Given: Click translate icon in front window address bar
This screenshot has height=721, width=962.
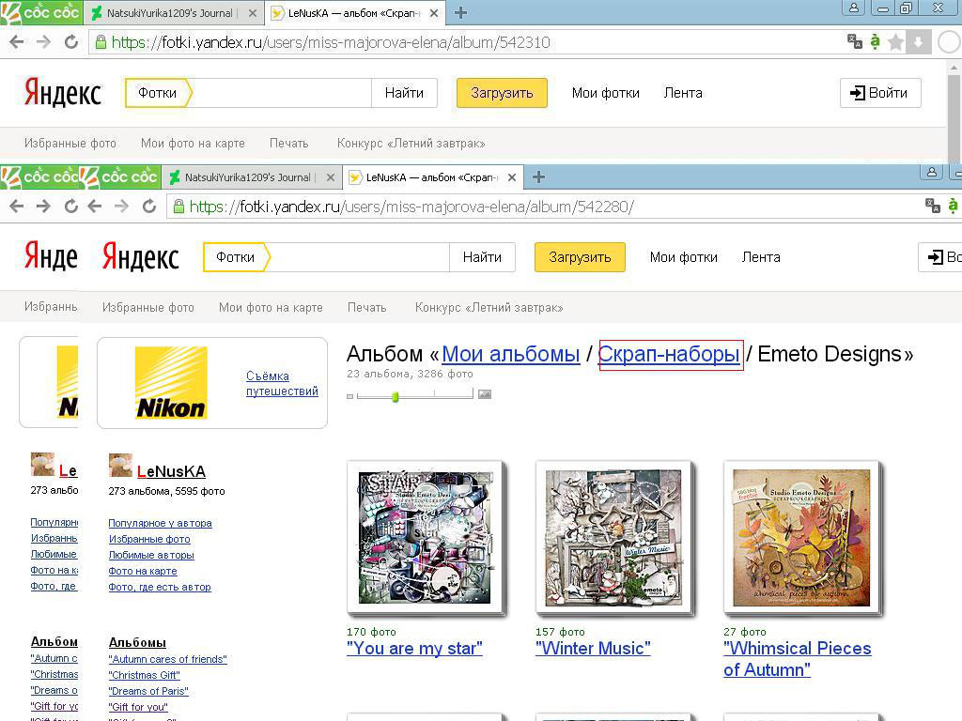Looking at the screenshot, I should tap(933, 206).
